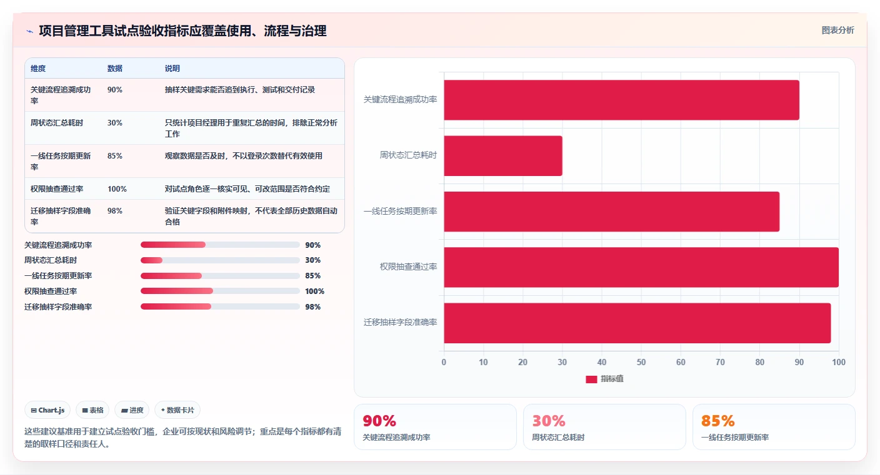Image resolution: width=880 pixels, height=475 pixels.
Task: Select the 表格 tag chip
Action: pyautogui.click(x=92, y=410)
